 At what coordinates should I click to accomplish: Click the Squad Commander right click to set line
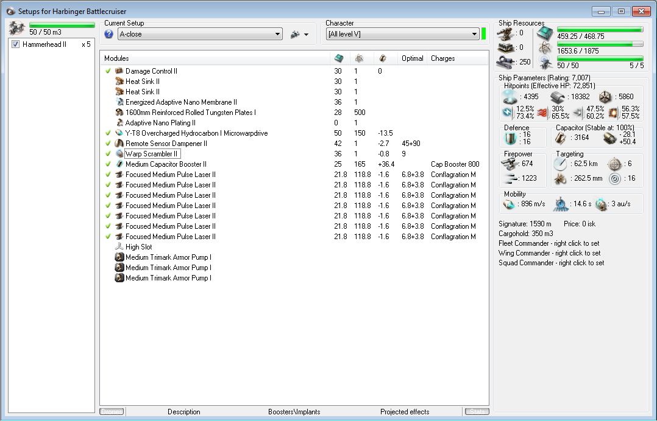pyautogui.click(x=552, y=263)
